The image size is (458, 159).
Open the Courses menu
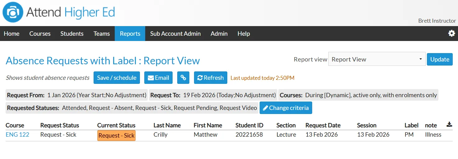(x=40, y=34)
